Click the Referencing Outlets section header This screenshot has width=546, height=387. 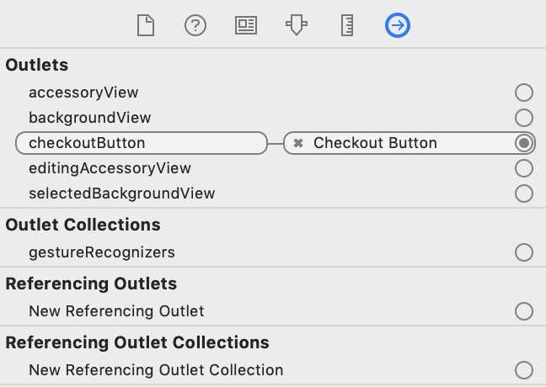click(x=91, y=284)
